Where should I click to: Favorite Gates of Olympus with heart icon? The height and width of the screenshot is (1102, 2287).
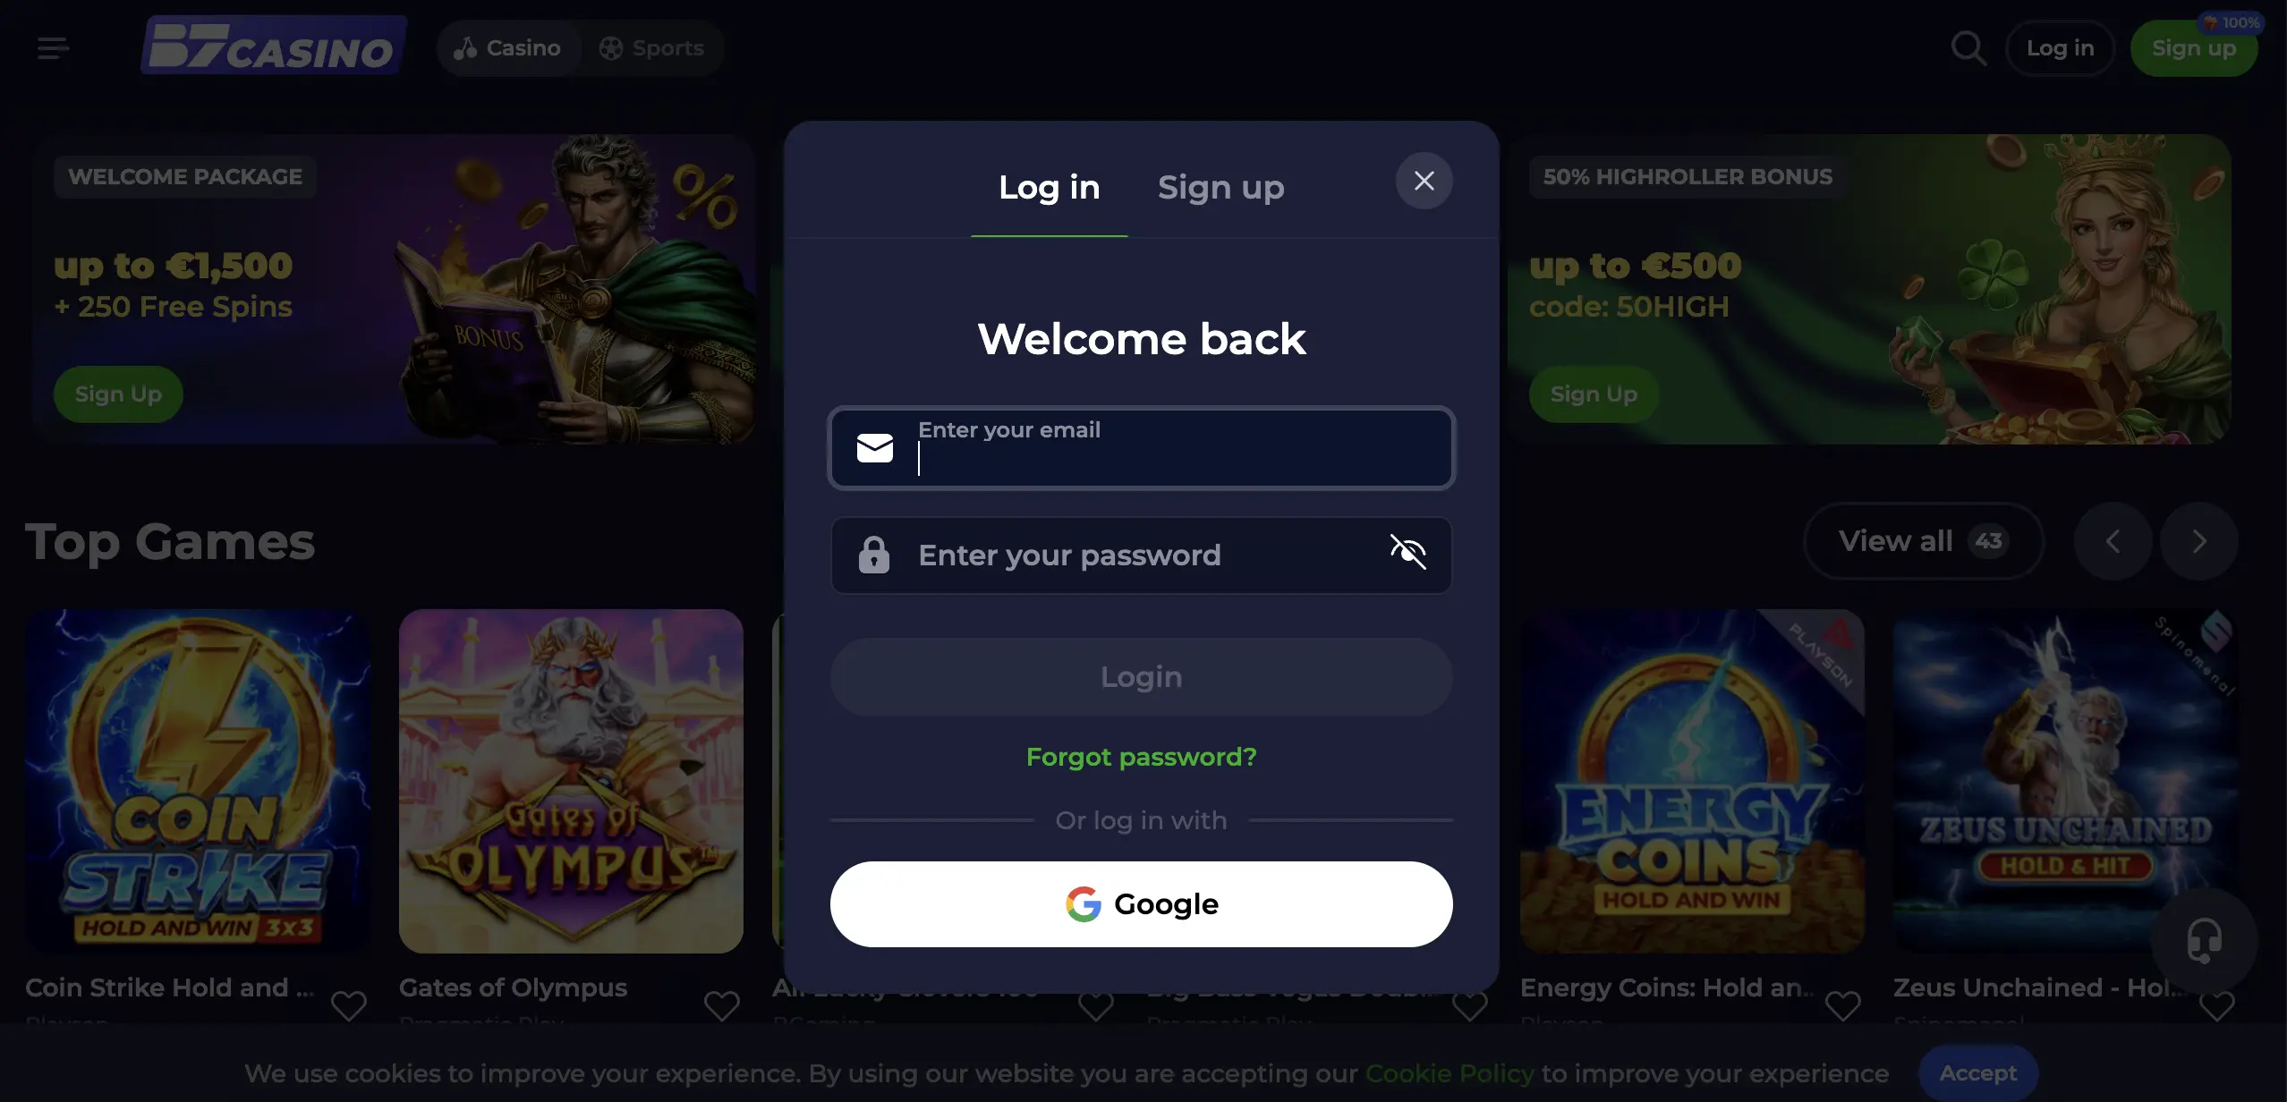pyautogui.click(x=722, y=1005)
